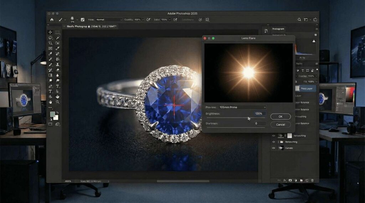This screenshot has width=365, height=203.
Task: Open the three-dots Edit Toolbar menu
Action: [50, 107]
